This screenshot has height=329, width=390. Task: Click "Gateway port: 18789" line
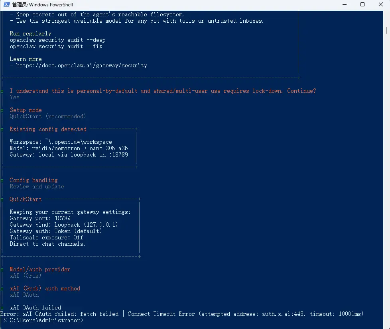40,218
